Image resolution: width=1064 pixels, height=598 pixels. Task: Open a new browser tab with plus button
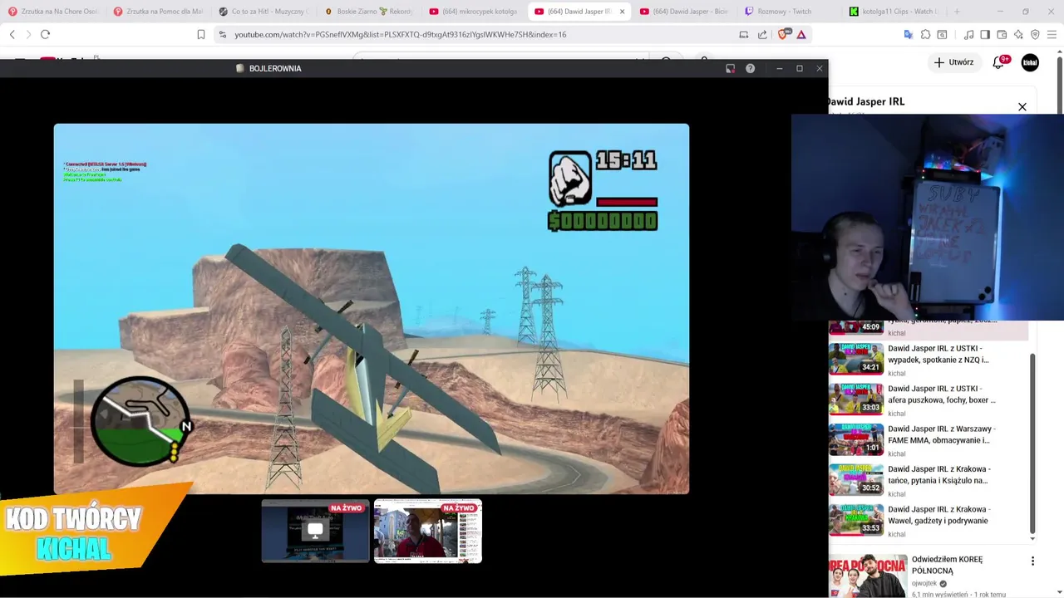coord(957,12)
